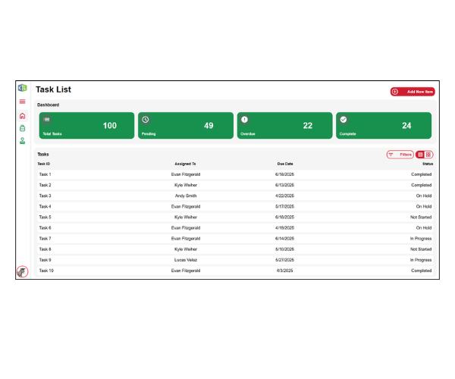This screenshot has height=379, width=455.
Task: Click the app logo in sidebar
Action: [22, 88]
